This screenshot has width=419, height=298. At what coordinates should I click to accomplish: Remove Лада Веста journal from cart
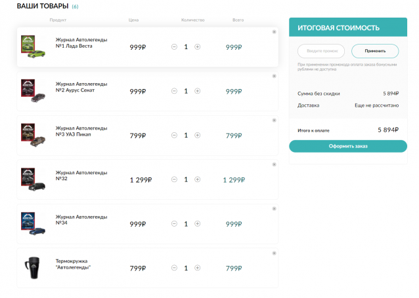point(274,32)
